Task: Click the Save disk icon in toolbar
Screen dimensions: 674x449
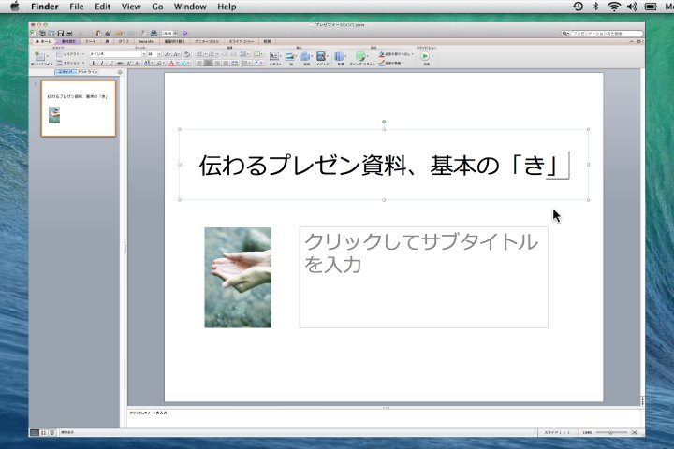Action: click(60, 34)
